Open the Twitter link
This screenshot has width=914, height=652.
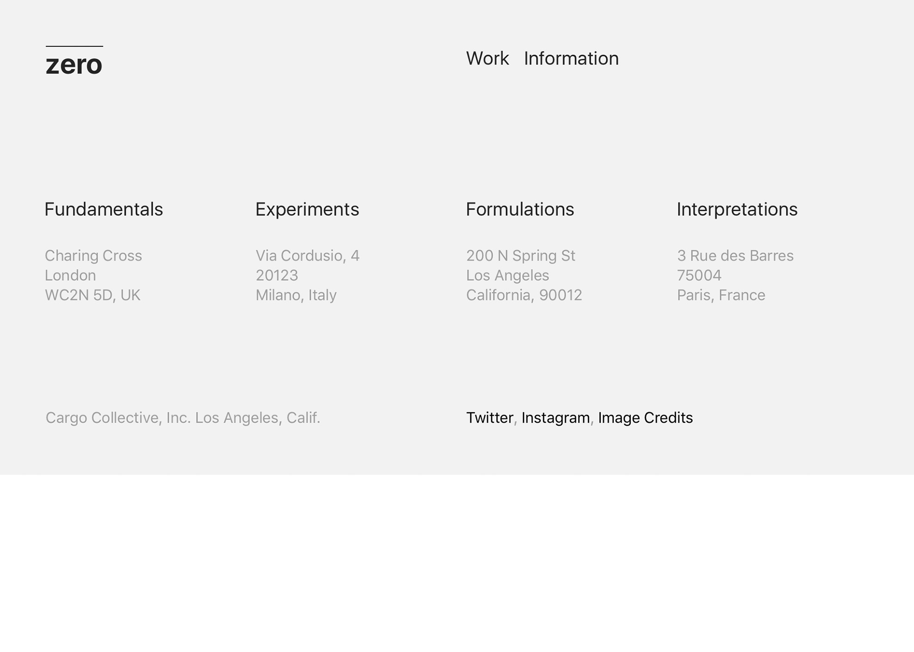pyautogui.click(x=489, y=418)
